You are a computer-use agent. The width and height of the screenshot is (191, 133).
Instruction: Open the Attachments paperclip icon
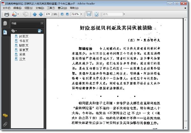[x=5, y=124]
